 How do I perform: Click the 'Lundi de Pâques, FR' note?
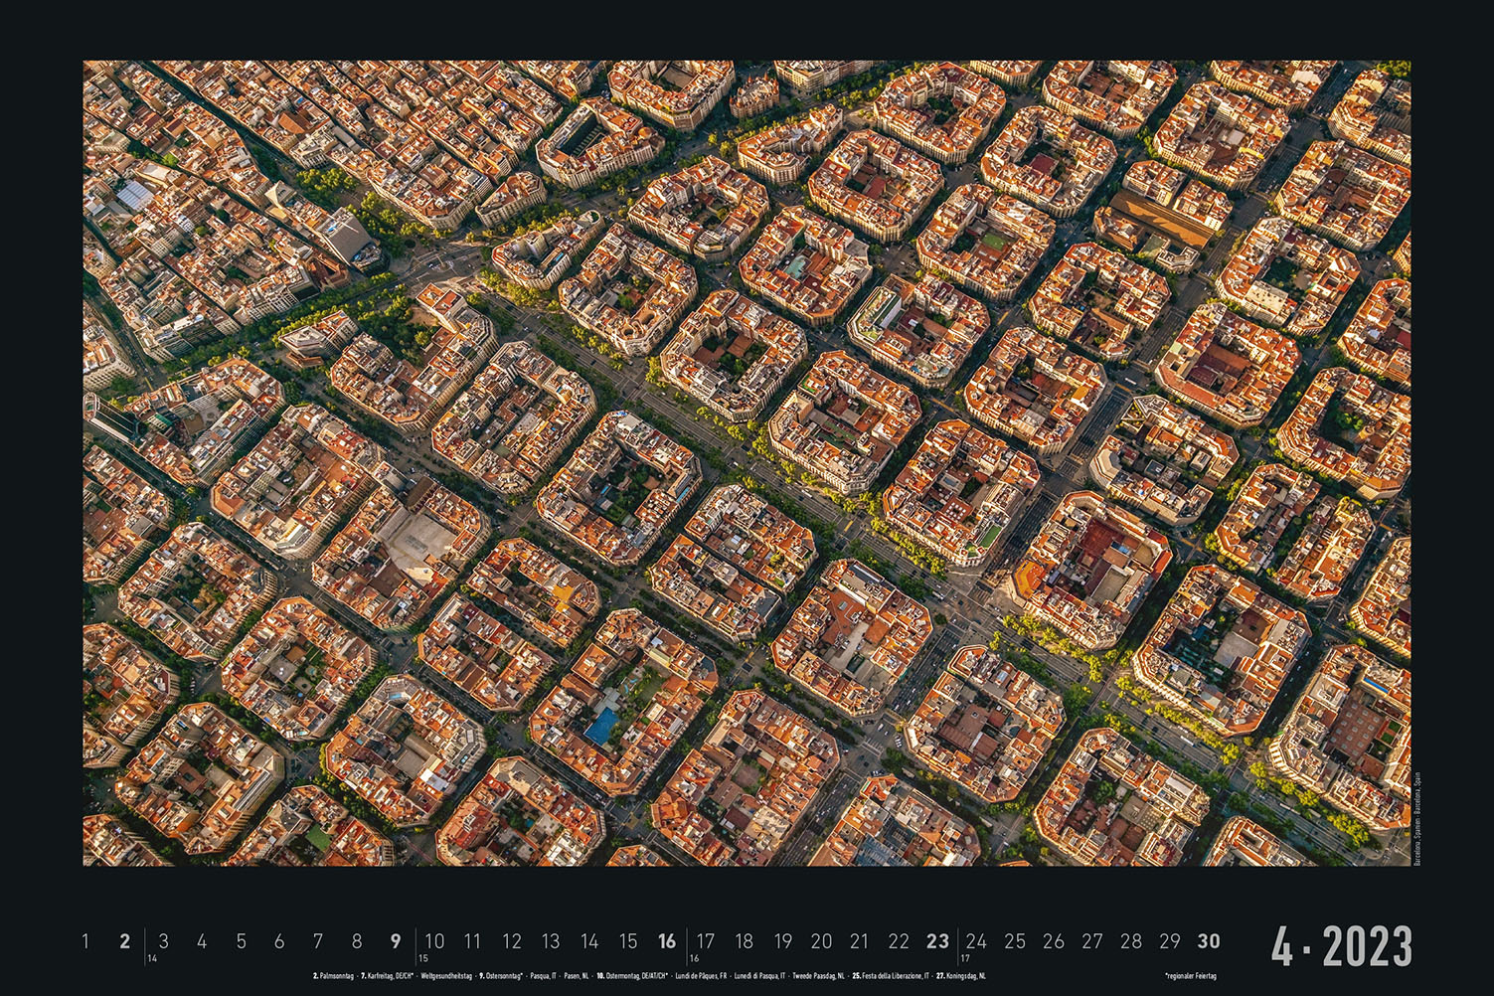point(701,976)
